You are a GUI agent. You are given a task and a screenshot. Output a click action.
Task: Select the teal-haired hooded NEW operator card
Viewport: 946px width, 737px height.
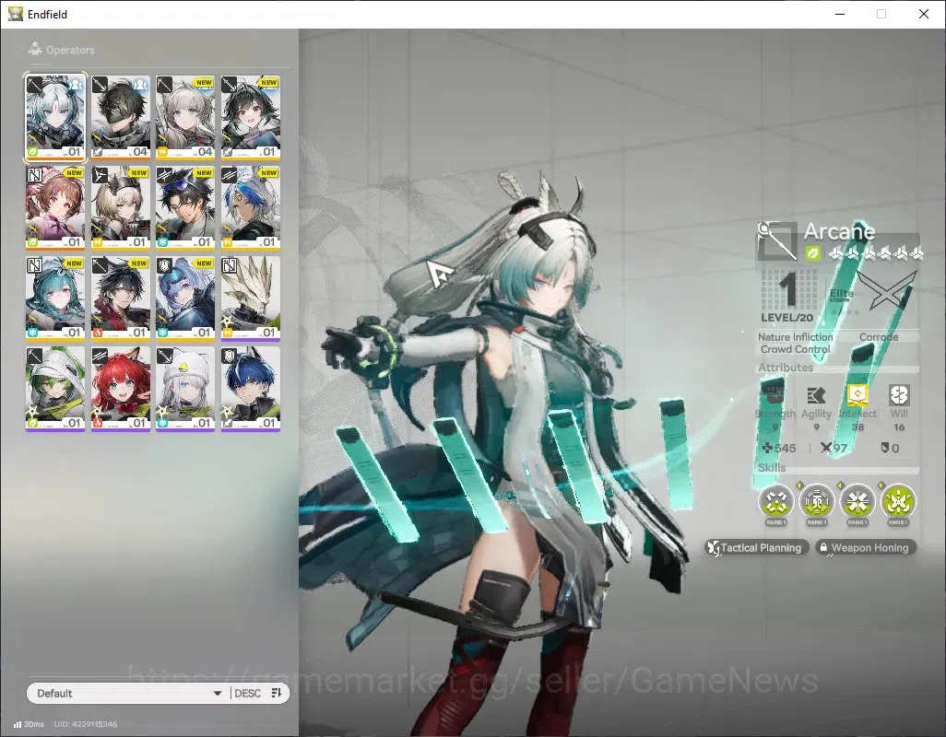pyautogui.click(x=55, y=298)
